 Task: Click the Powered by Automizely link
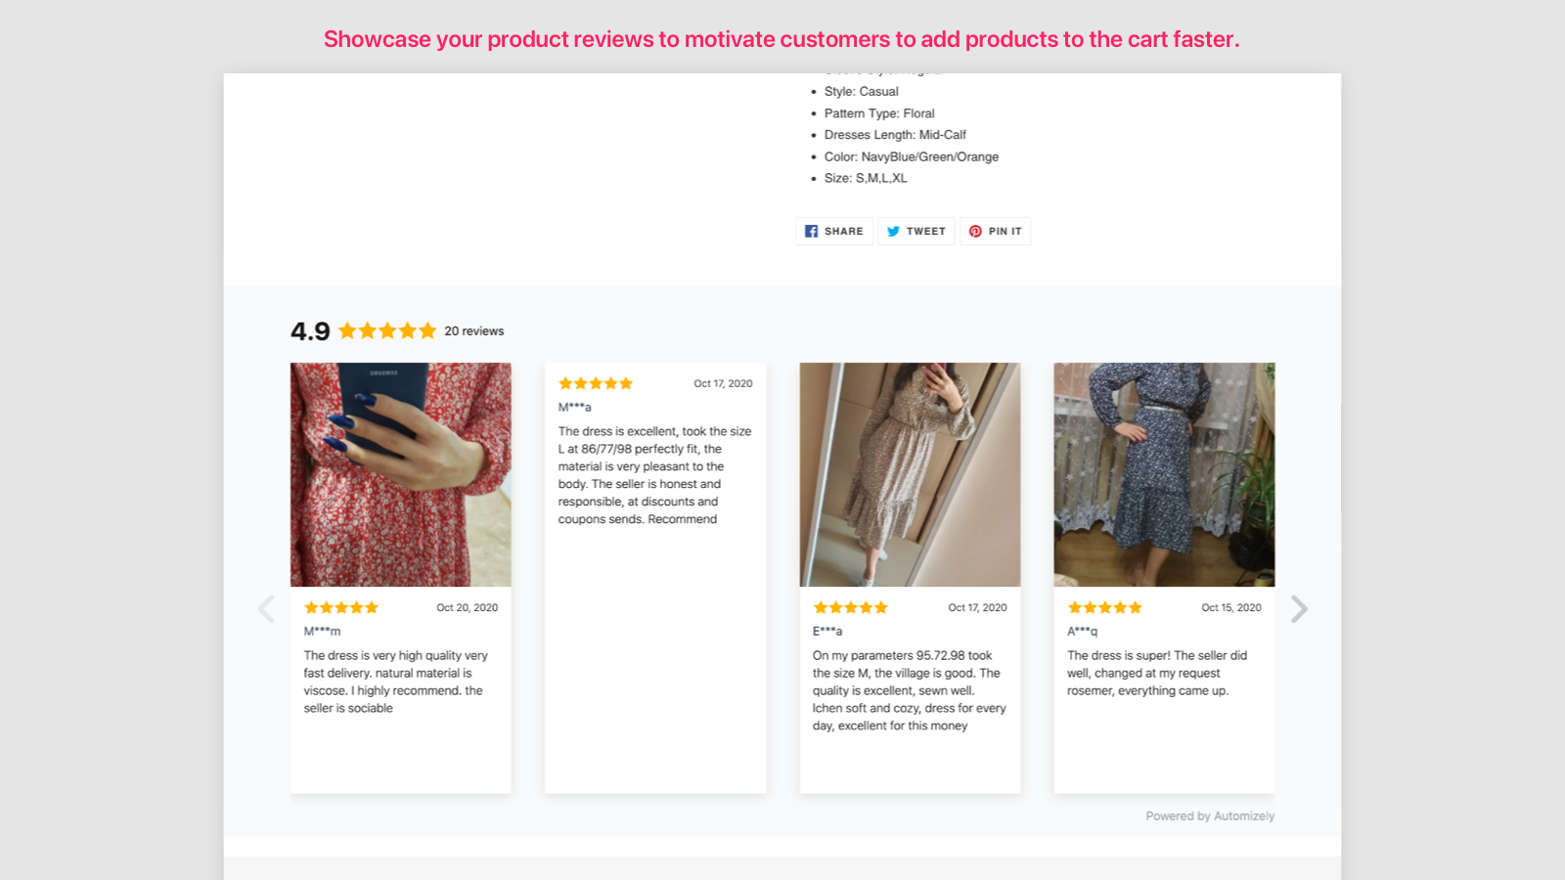1210,814
